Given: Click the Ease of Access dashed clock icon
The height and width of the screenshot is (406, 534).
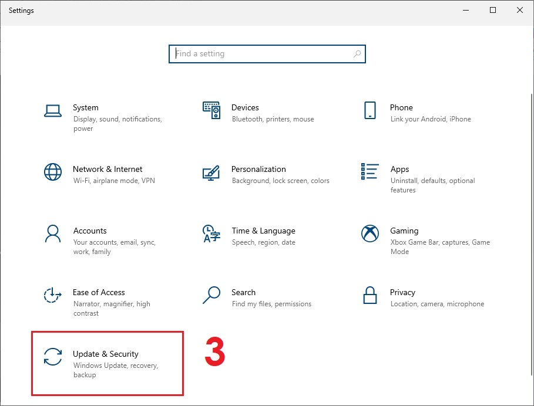Looking at the screenshot, I should pyautogui.click(x=53, y=295).
